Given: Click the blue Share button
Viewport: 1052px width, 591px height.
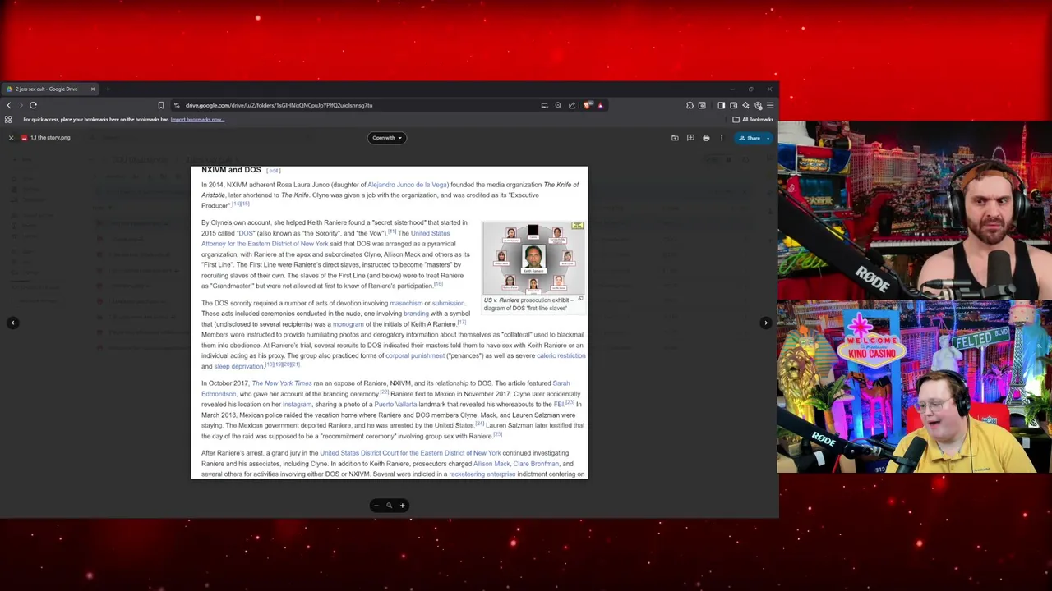Looking at the screenshot, I should [x=750, y=138].
